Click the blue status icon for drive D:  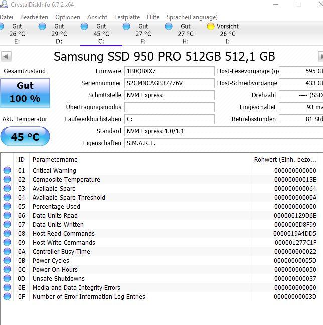click(42, 26)
